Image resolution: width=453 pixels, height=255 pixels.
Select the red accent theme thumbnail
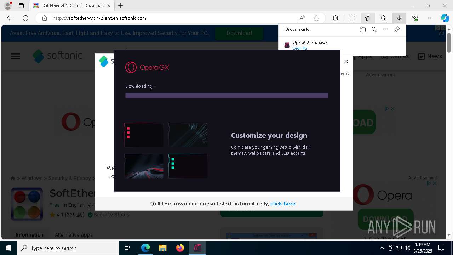point(144,135)
